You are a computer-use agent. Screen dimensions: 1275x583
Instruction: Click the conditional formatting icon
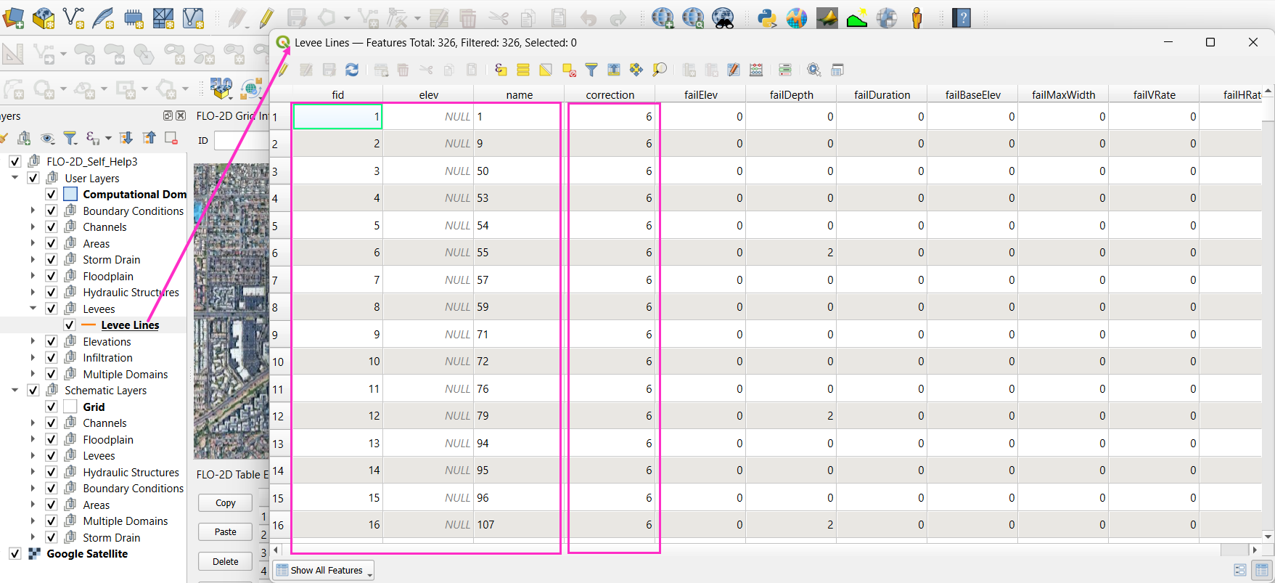pos(784,70)
